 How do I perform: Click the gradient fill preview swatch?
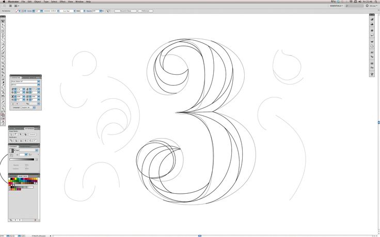click(11, 150)
